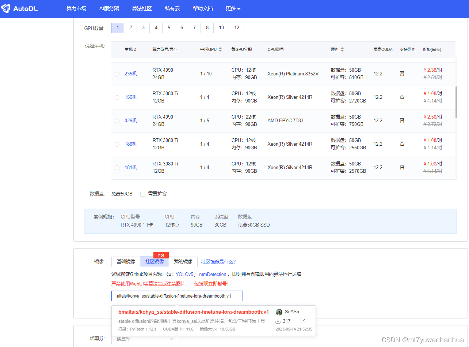The height and width of the screenshot is (347, 469).
Task: Open 算法社区 navigation item
Action: tap(142, 8)
